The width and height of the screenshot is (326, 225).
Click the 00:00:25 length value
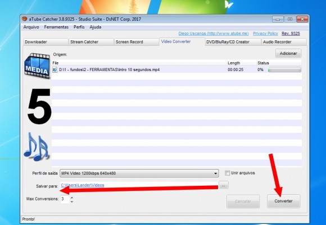(x=236, y=70)
